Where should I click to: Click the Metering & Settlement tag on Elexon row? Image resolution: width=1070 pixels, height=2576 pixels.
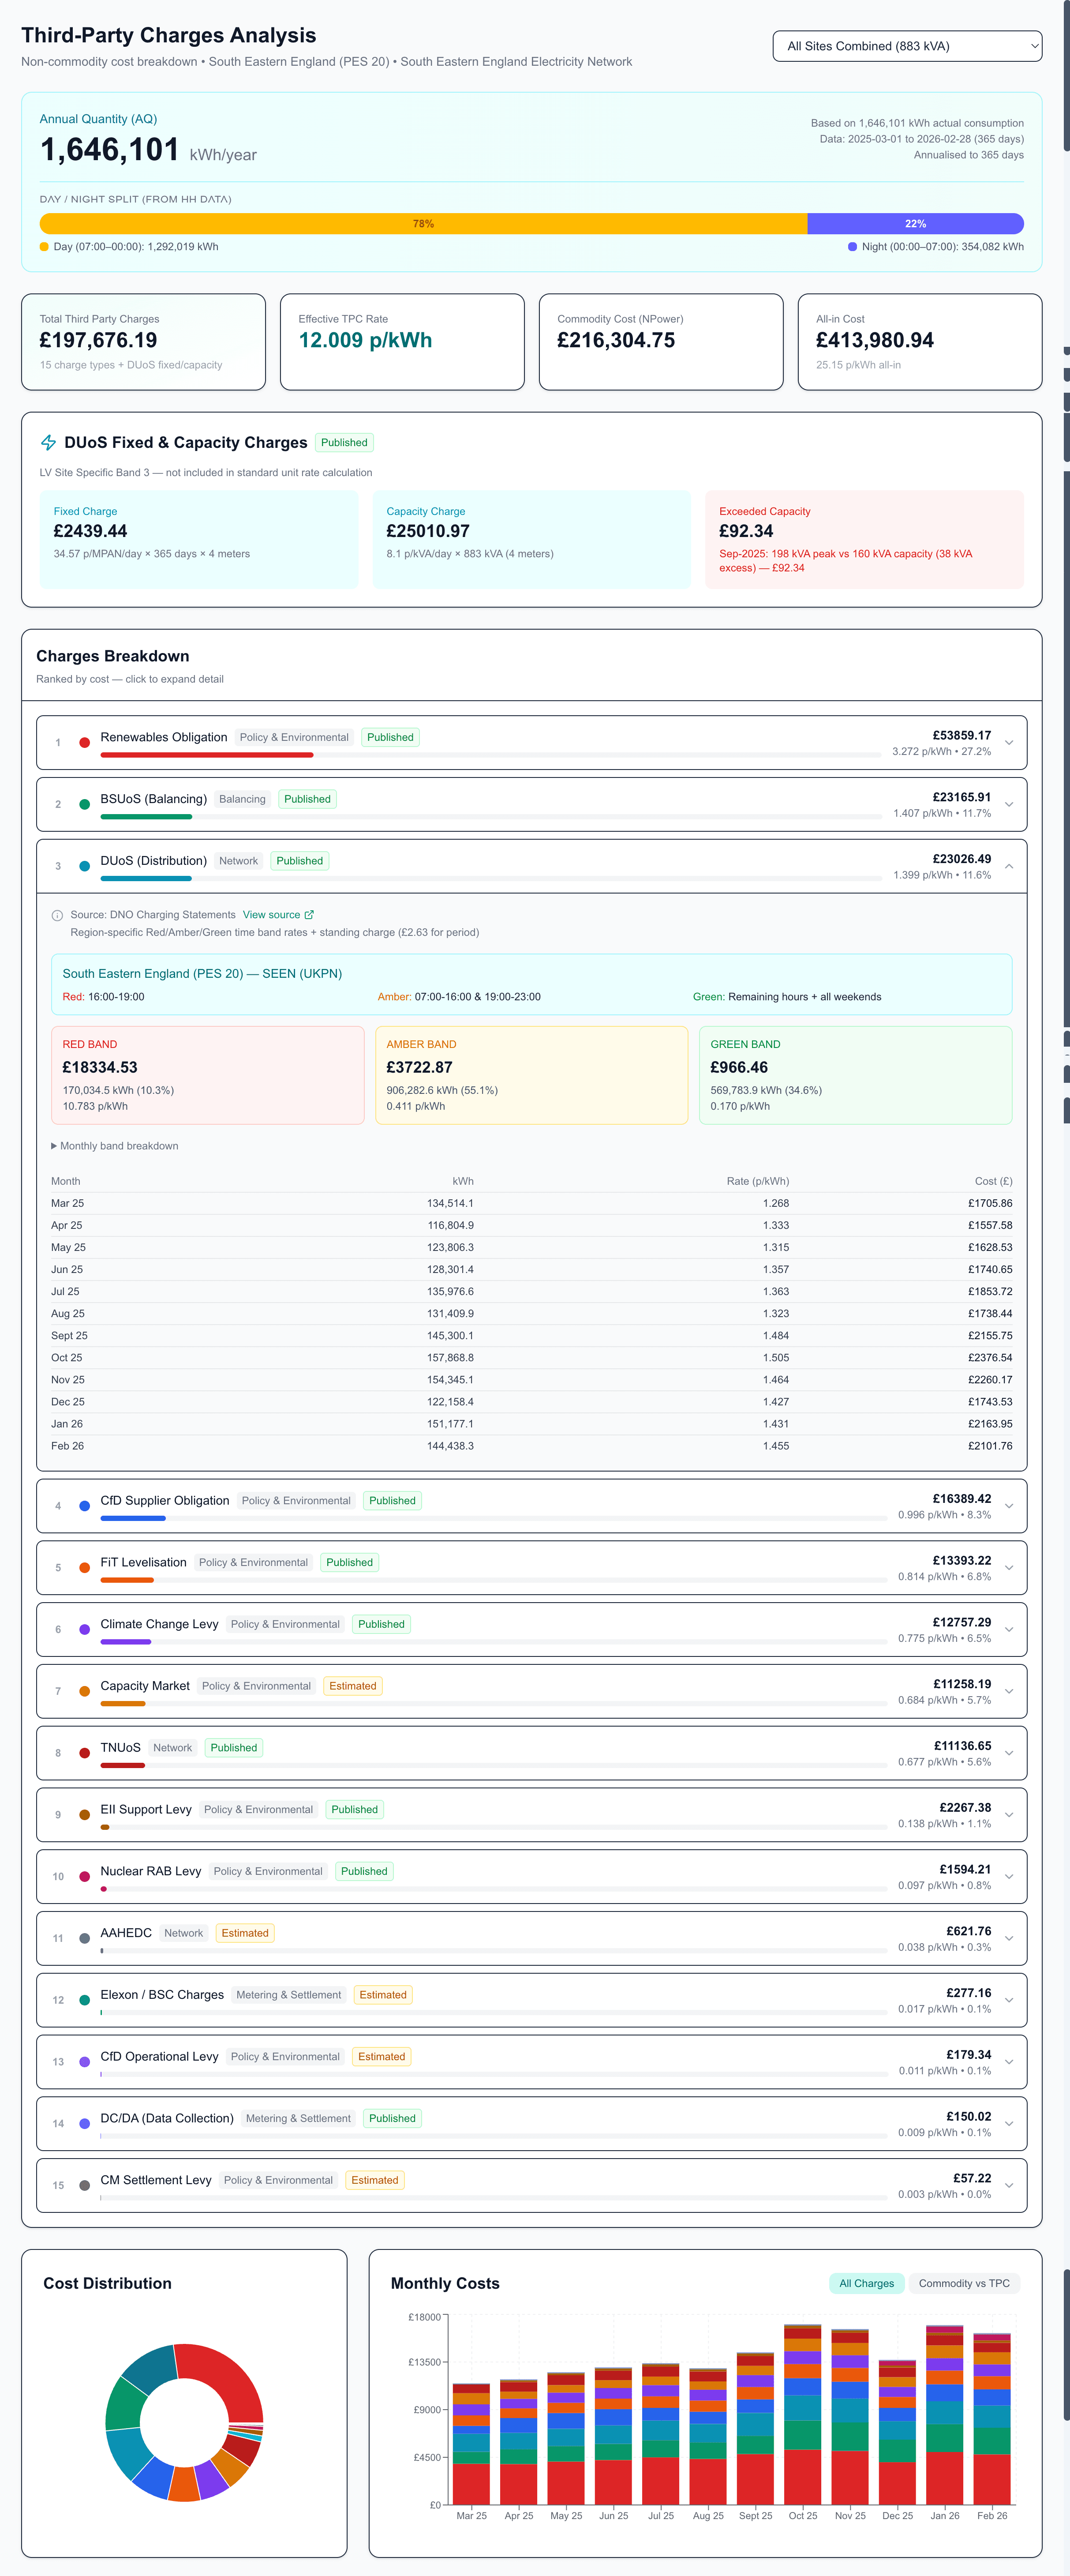[x=288, y=1995]
